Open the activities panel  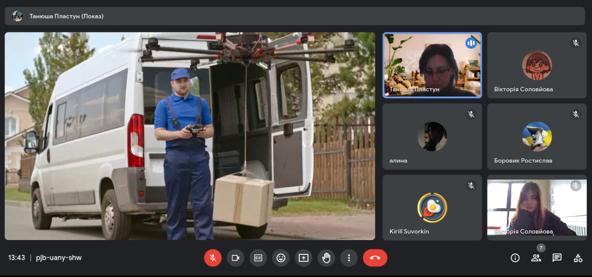(x=578, y=258)
